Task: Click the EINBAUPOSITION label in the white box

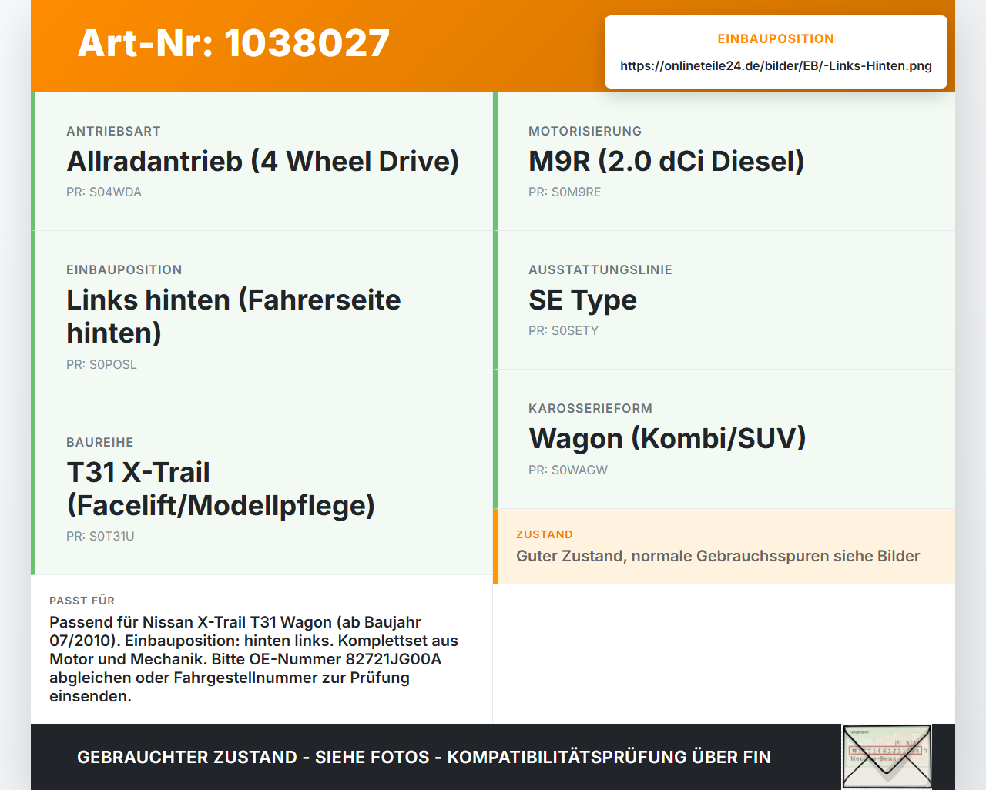Action: pyautogui.click(x=776, y=38)
